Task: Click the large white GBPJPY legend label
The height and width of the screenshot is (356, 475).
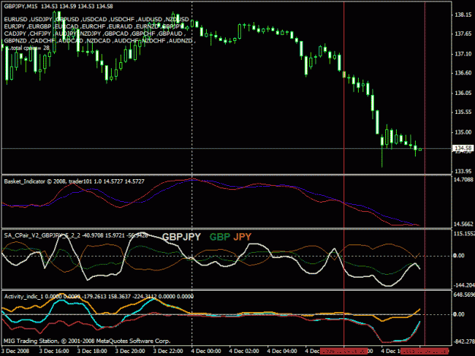Action: pyautogui.click(x=182, y=237)
